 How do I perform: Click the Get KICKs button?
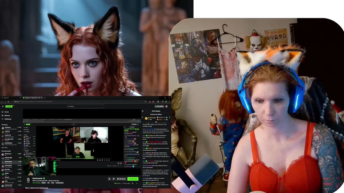tap(159, 106)
